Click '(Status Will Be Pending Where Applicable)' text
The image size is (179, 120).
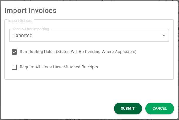click(96, 52)
